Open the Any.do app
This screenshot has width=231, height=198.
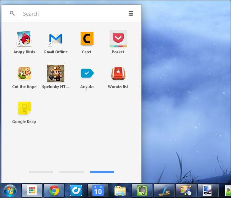click(x=87, y=74)
